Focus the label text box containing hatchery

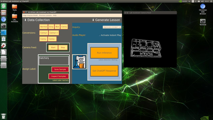point(54,61)
